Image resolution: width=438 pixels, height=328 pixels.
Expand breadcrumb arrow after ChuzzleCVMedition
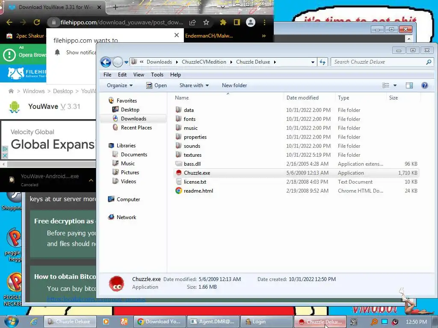[x=231, y=62]
